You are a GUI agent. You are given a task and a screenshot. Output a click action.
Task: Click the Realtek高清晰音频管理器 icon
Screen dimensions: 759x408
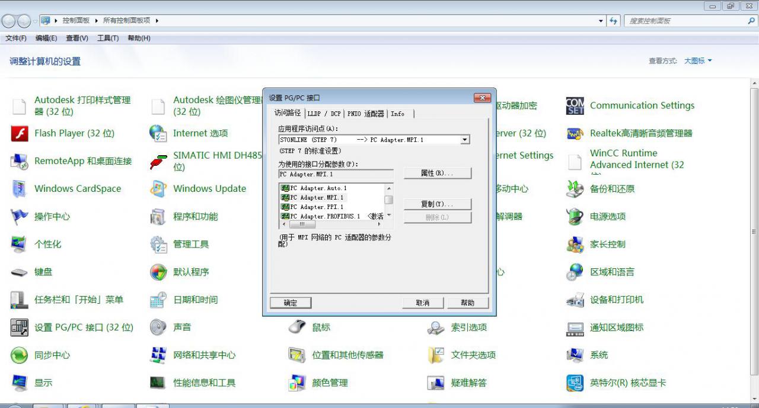pyautogui.click(x=575, y=134)
